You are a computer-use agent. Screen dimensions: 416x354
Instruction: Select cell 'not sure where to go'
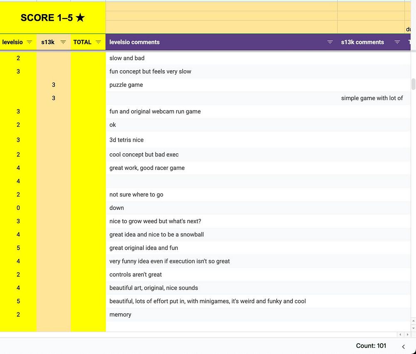pos(222,194)
